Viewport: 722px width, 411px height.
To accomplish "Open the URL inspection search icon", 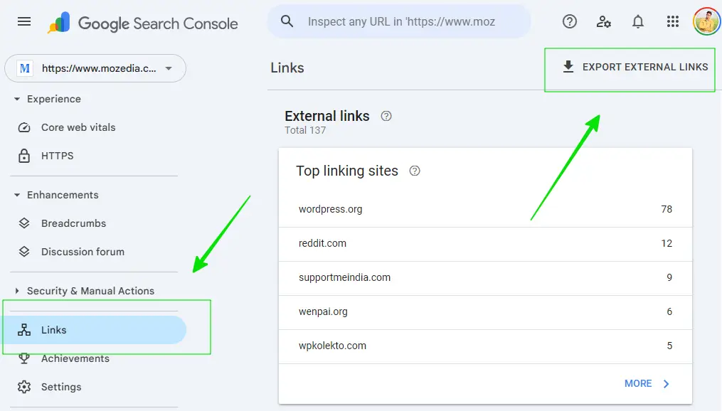I will [x=287, y=21].
